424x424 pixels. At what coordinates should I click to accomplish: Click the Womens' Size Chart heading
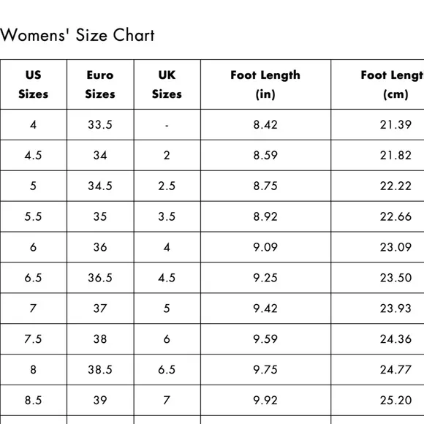[77, 35]
